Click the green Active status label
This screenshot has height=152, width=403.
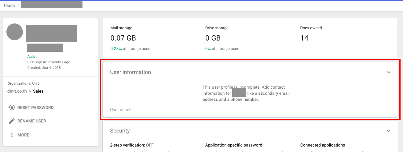pos(32,57)
